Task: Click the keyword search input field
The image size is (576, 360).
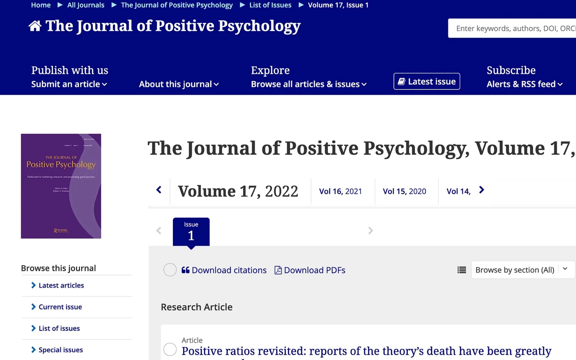Action: click(x=512, y=28)
